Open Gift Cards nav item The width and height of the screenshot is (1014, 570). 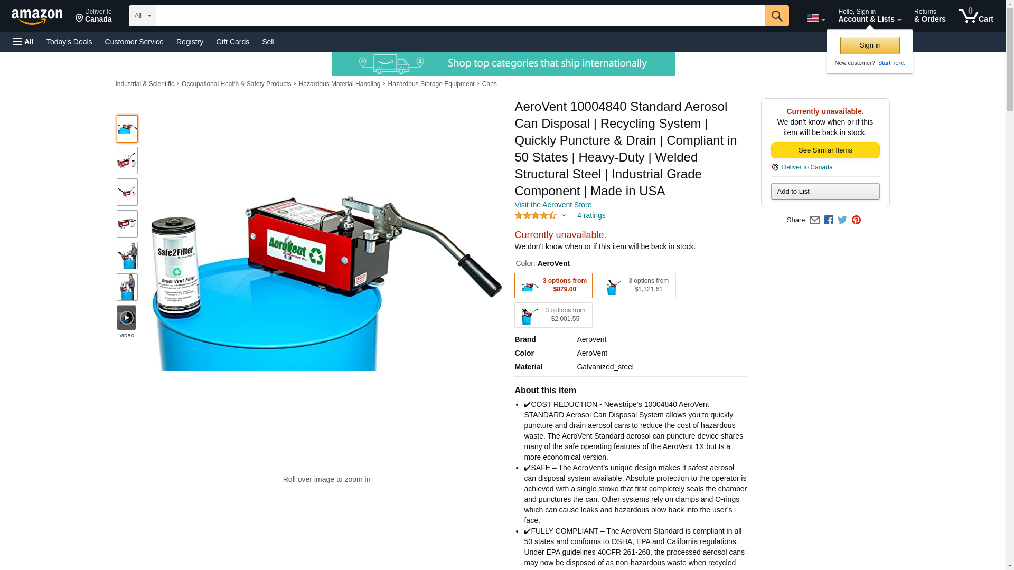pos(232,42)
